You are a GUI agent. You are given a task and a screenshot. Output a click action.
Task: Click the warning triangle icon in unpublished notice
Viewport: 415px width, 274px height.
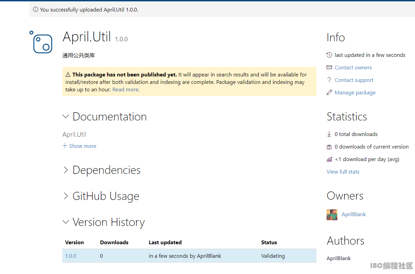pos(68,74)
